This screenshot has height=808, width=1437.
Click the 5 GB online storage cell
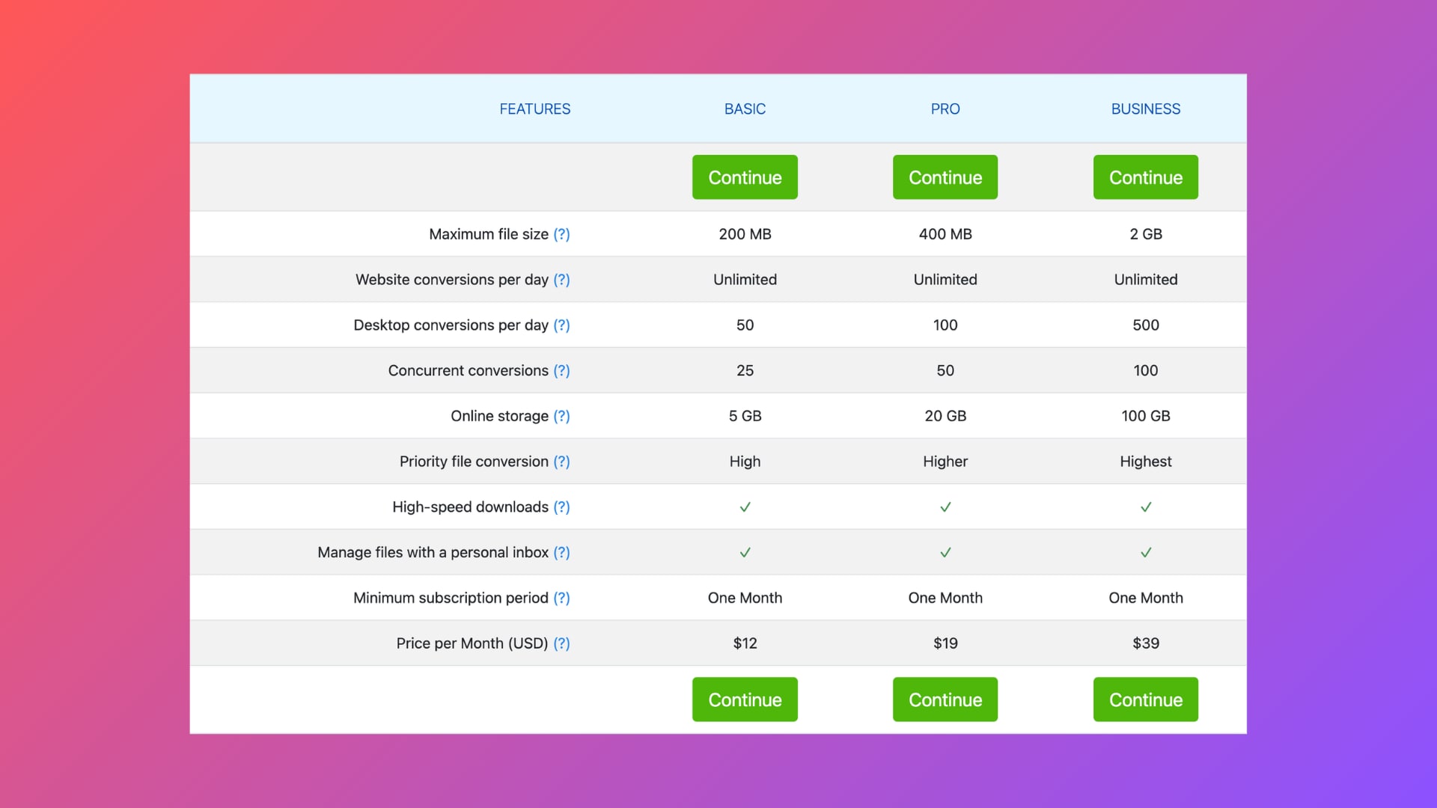tap(745, 416)
